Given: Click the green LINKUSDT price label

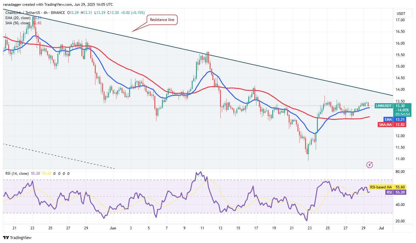Looking at the screenshot, I should [x=384, y=106].
